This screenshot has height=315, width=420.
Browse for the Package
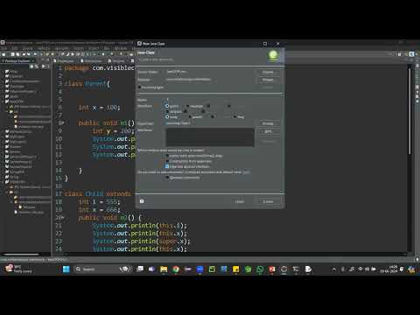268,80
